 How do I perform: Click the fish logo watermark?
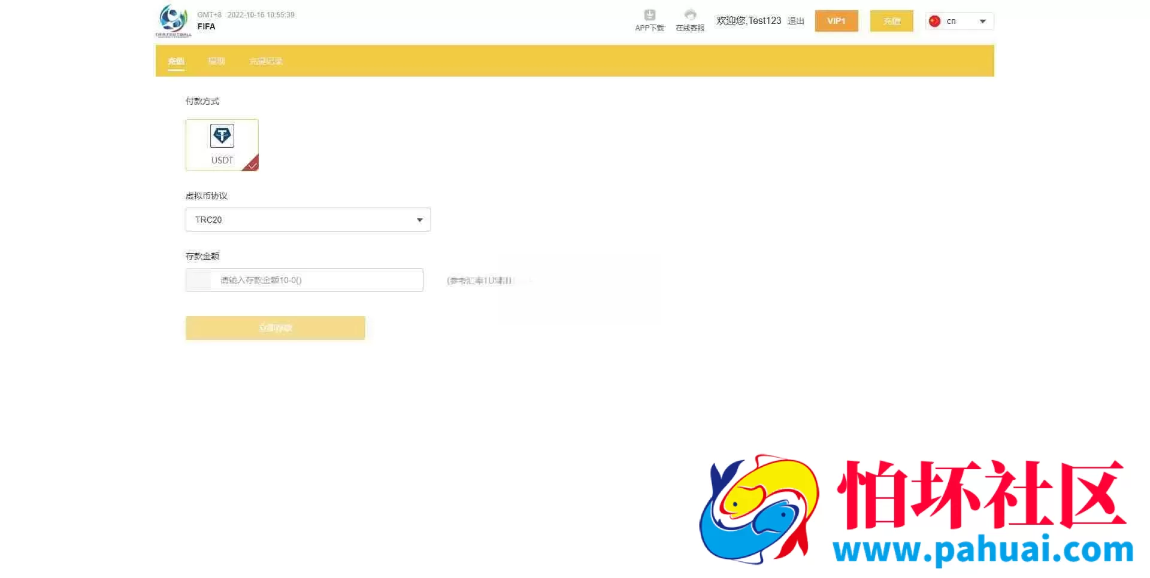pyautogui.click(x=759, y=509)
